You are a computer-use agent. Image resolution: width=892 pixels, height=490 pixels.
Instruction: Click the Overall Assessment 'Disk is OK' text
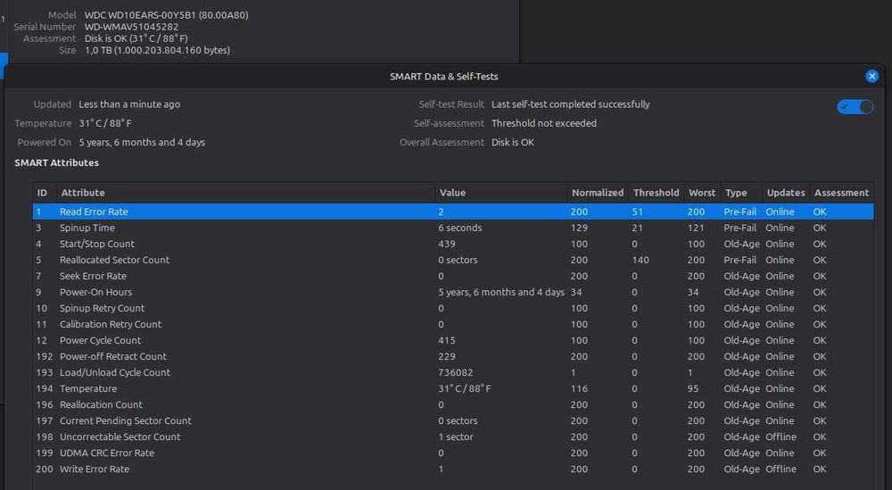[513, 142]
